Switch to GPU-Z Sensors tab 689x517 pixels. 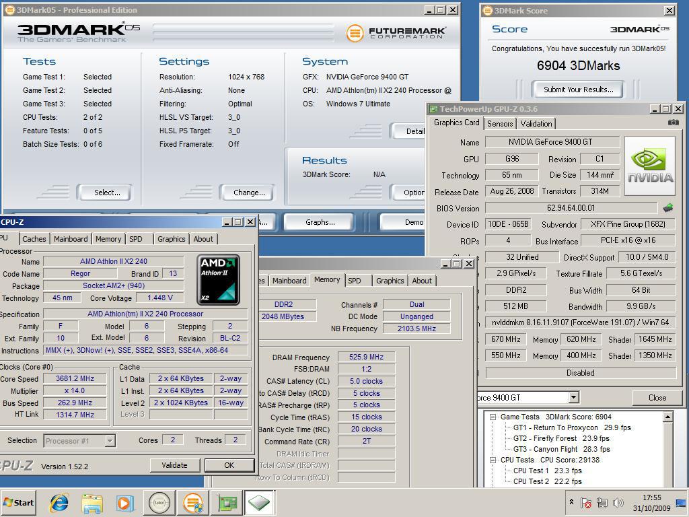pos(500,124)
